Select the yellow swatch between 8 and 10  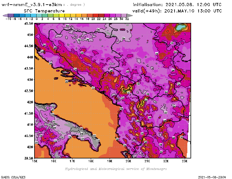62,15
